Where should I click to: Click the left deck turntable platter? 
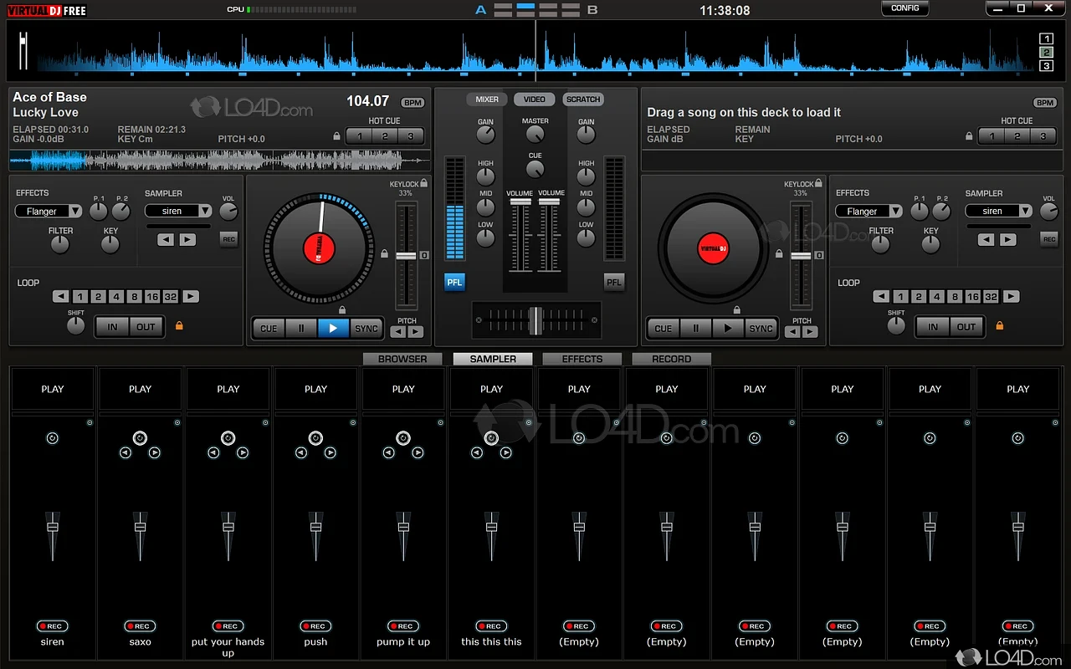tap(318, 248)
